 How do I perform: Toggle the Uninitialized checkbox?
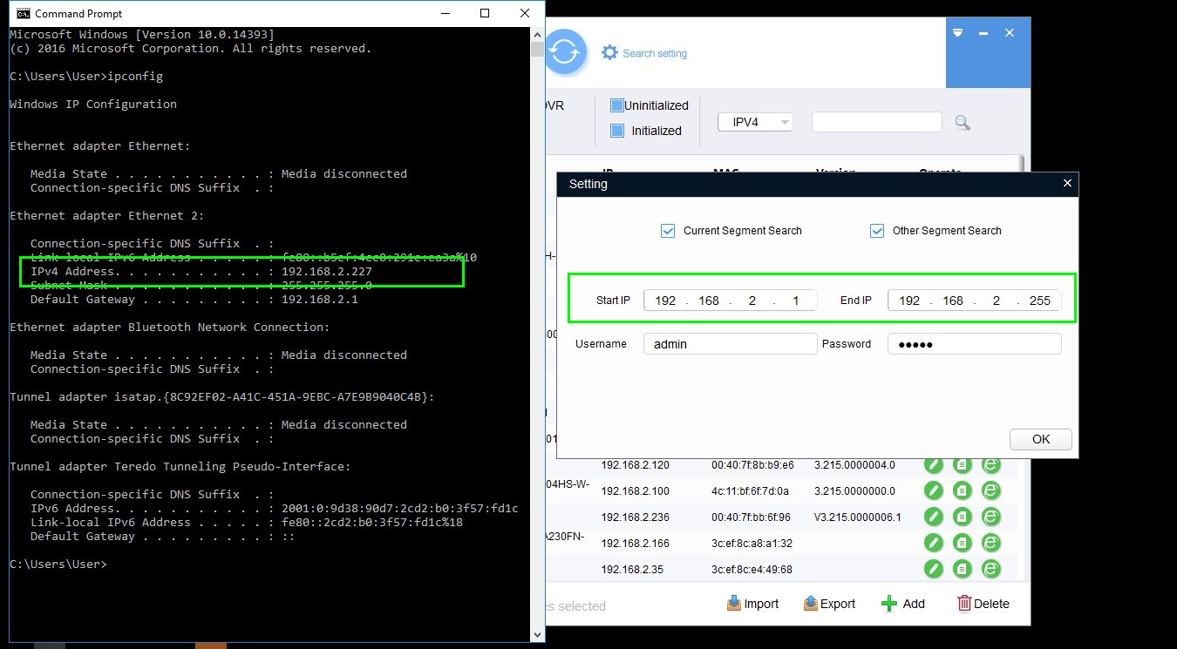617,105
